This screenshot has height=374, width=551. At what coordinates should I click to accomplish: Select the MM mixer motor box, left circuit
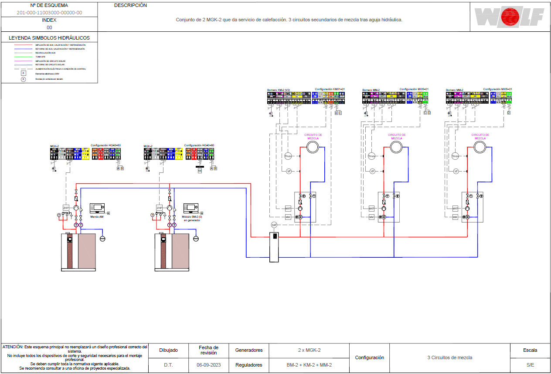coord(288,217)
